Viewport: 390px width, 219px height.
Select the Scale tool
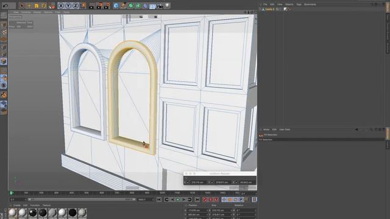(37, 5)
